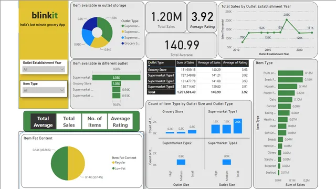Viewport: 336px width, 189px height.
Task: Open the Outlet Establishment Year slicer dropdown
Action: coord(44,69)
